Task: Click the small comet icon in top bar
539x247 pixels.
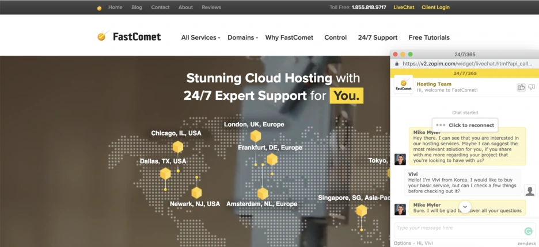Action: click(100, 8)
